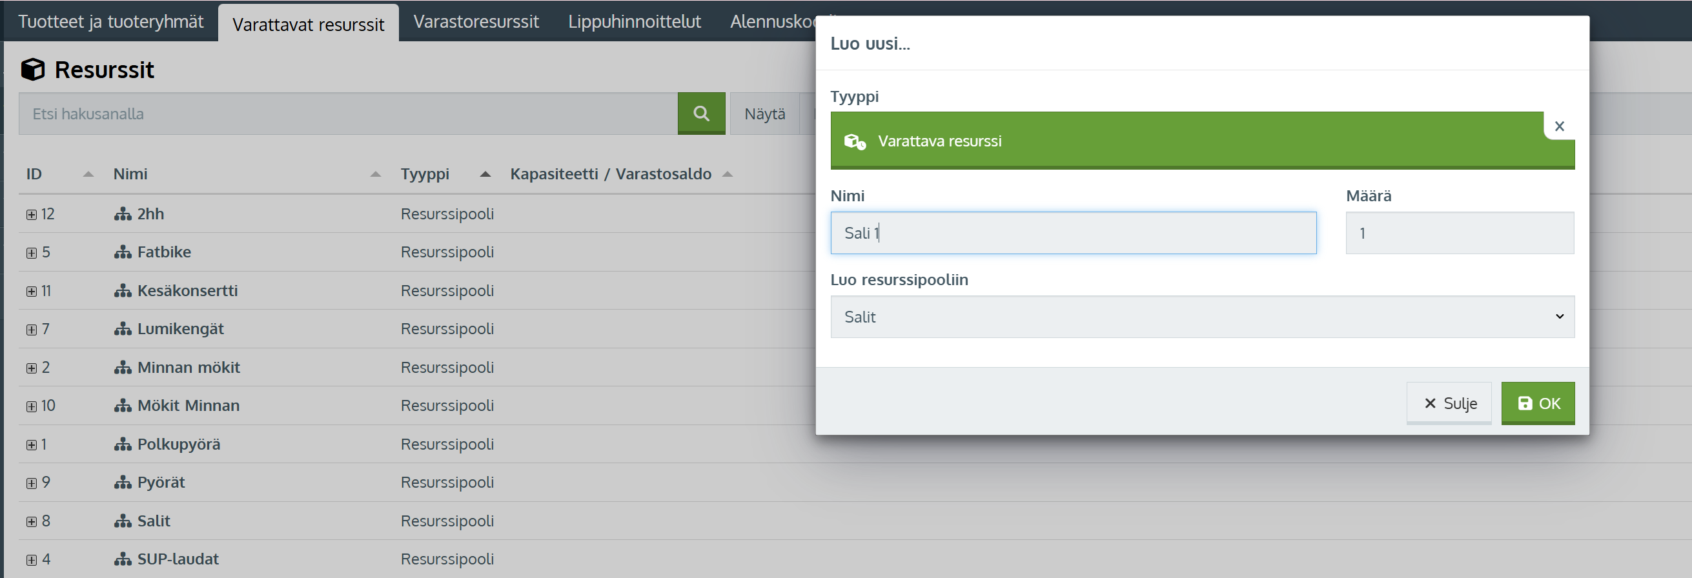This screenshot has height=578, width=1692.
Task: Click the Resurssit cube icon
Action: click(x=33, y=70)
